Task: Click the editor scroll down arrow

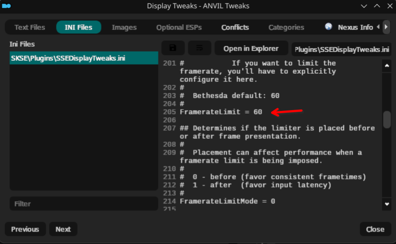Action: pyautogui.click(x=387, y=203)
